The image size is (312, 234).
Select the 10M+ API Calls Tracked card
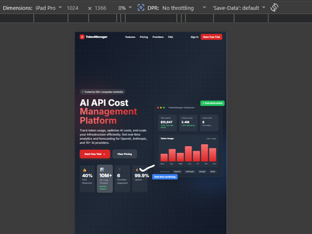click(105, 178)
